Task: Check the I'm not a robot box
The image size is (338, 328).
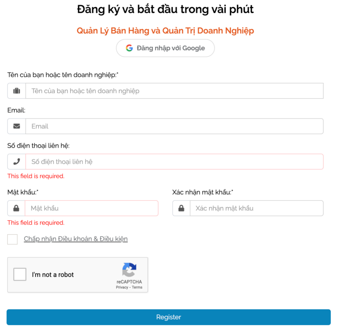Action: 20,274
